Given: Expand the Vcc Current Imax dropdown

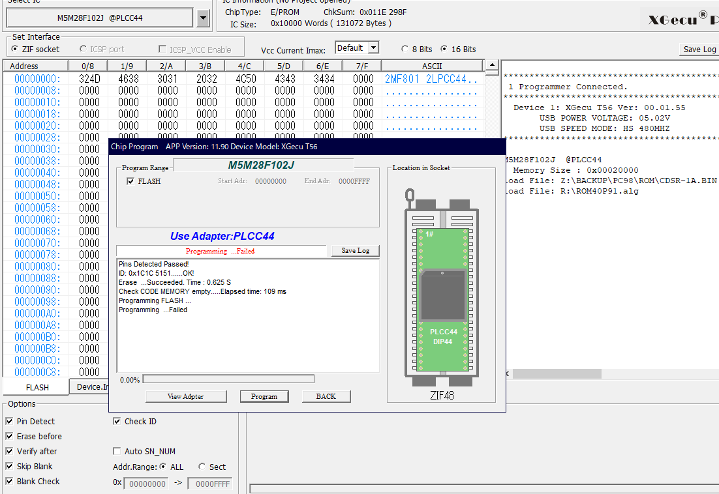Looking at the screenshot, I should coord(373,48).
